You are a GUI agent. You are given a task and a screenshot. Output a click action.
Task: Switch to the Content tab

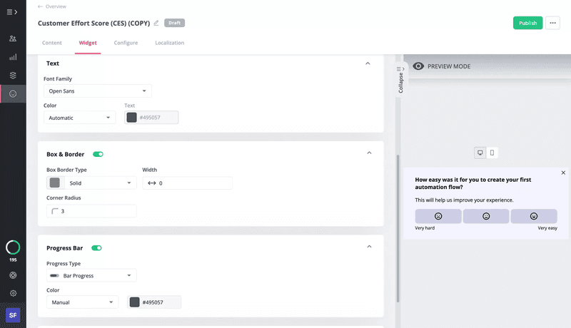(51, 43)
